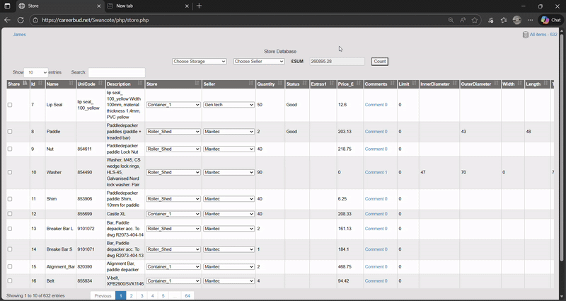Screen dimensions: 566x301
Task: Open new tab with plus icon
Action: coord(199,6)
